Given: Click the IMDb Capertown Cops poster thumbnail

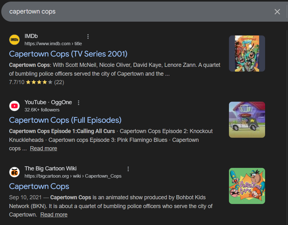Looking at the screenshot, I should point(247,53).
